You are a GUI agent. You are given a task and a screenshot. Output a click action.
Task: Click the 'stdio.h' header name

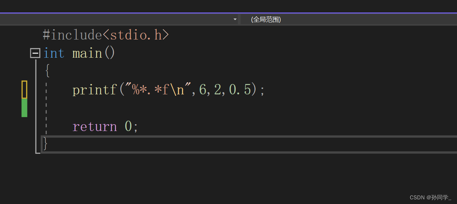click(x=136, y=35)
